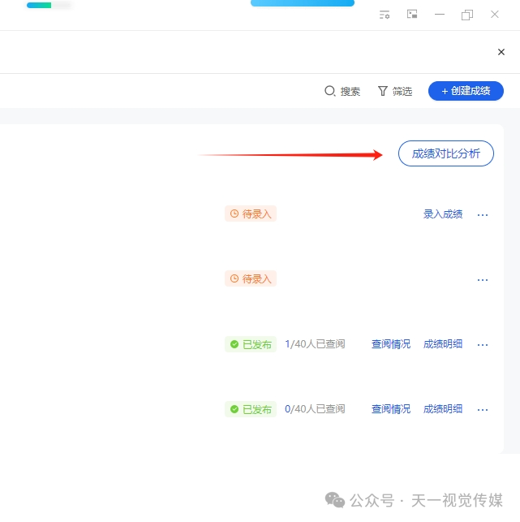Open 成绩明细 for 0/40人已查阅 row
This screenshot has width=520, height=522.
pyautogui.click(x=443, y=409)
